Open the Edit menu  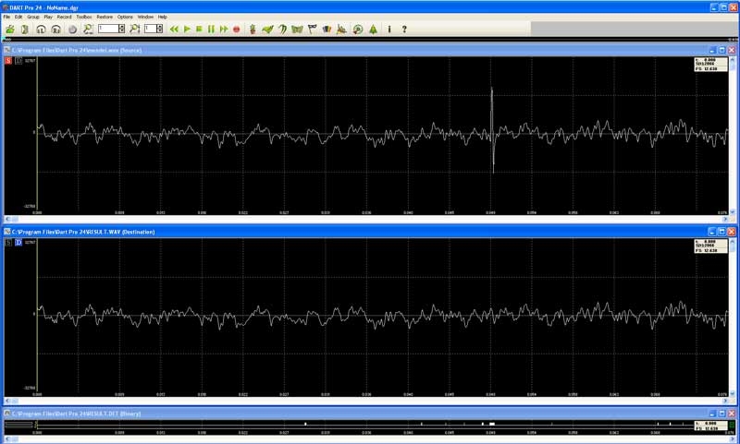[18, 17]
